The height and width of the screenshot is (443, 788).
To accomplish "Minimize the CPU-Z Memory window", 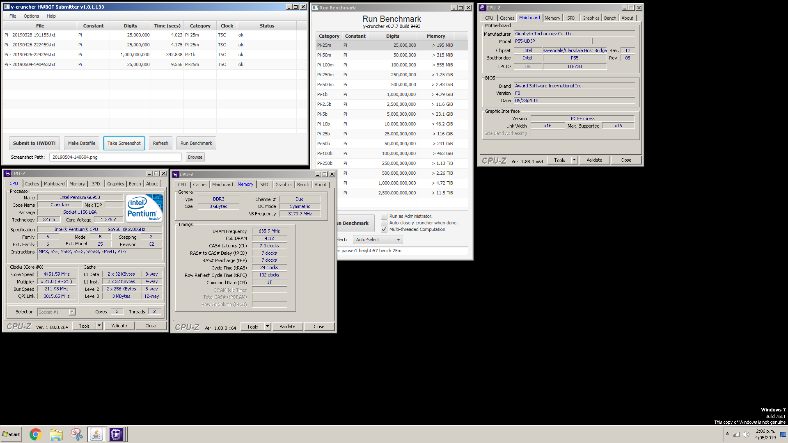I will tap(317, 174).
